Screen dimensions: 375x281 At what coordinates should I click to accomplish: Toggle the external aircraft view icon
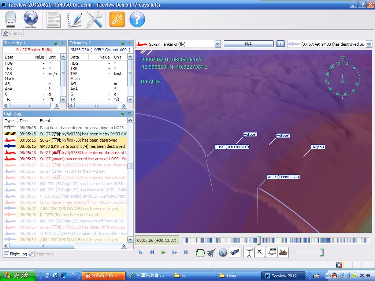point(211,252)
